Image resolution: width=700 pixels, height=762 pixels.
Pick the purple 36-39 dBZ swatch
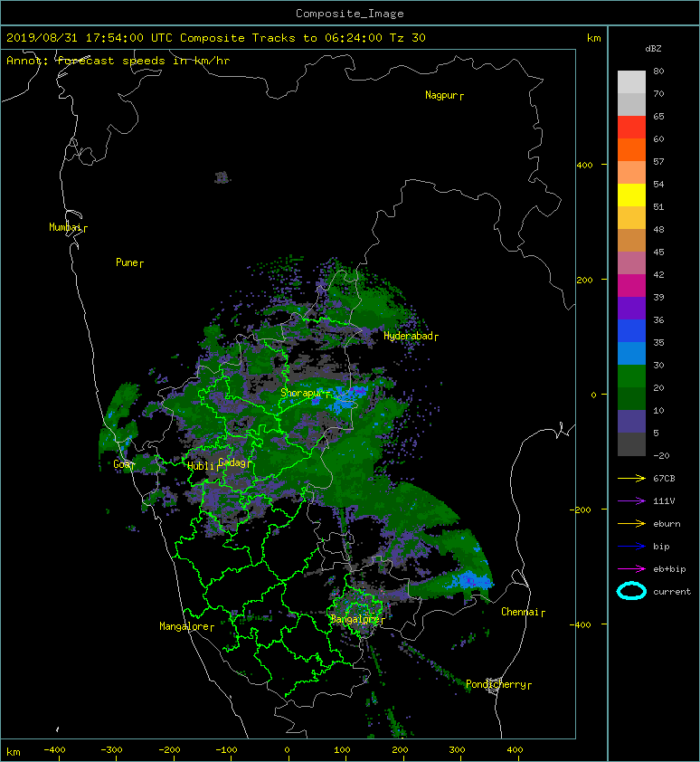tap(631, 308)
